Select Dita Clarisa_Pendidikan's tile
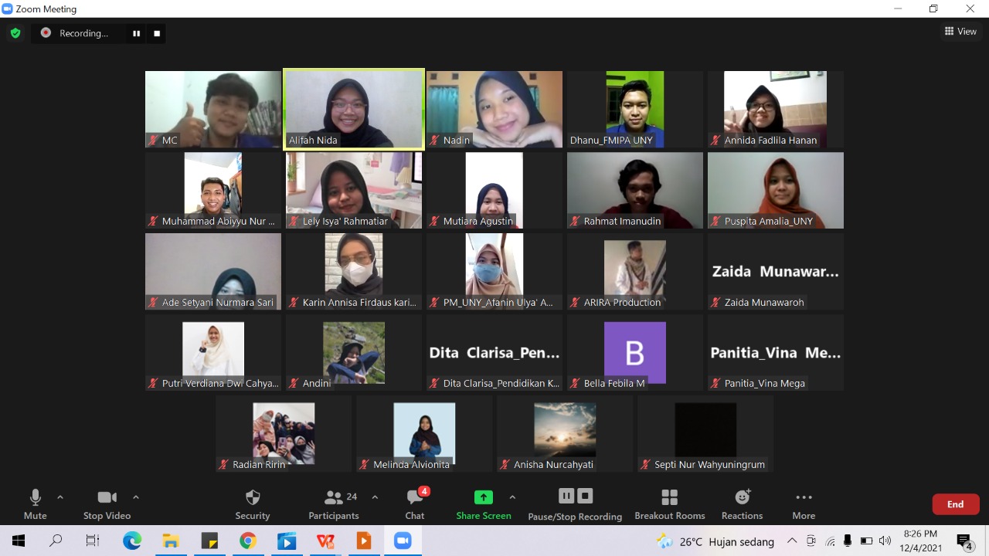 point(494,352)
